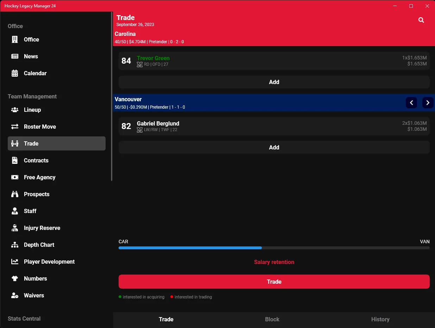Screen dimensions: 435x328
Task: Click the Lineup people icon
Action: point(15,110)
